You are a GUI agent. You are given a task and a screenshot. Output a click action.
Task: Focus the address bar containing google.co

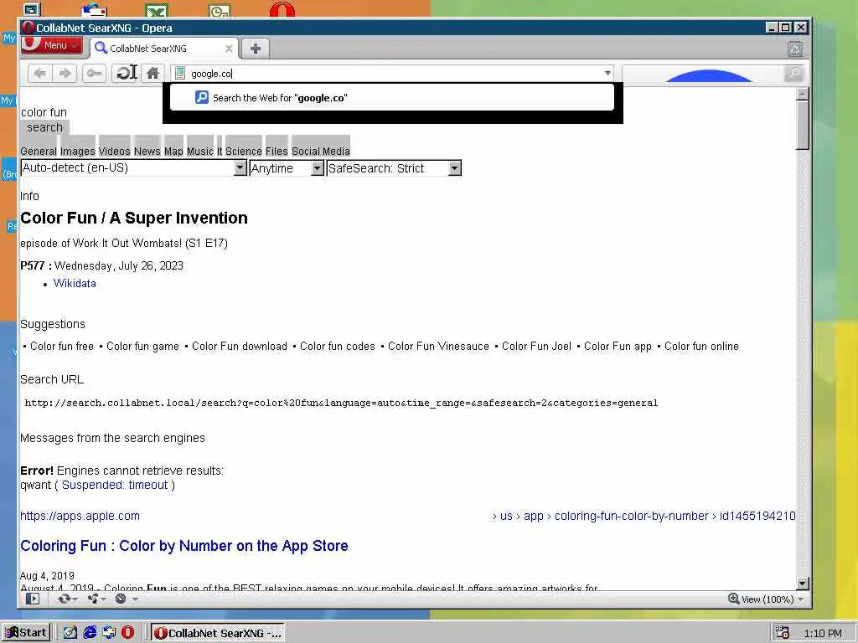pos(394,74)
